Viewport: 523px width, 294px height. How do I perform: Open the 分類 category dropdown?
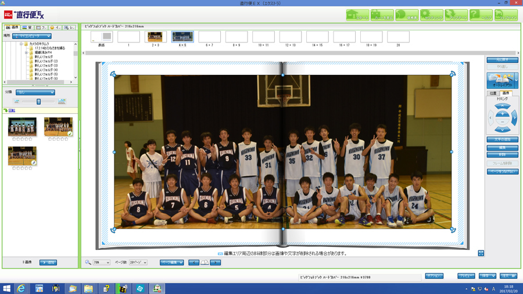(35, 92)
